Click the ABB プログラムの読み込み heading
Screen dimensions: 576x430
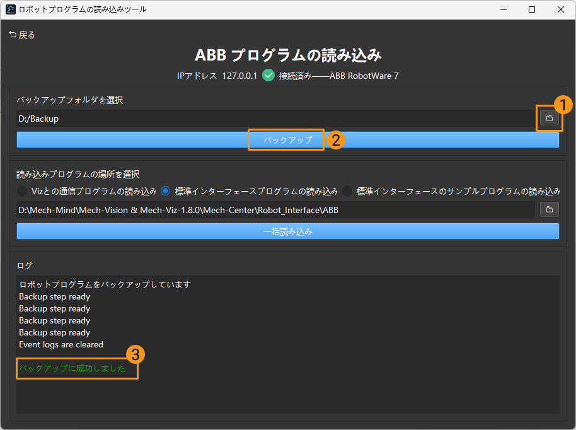288,55
